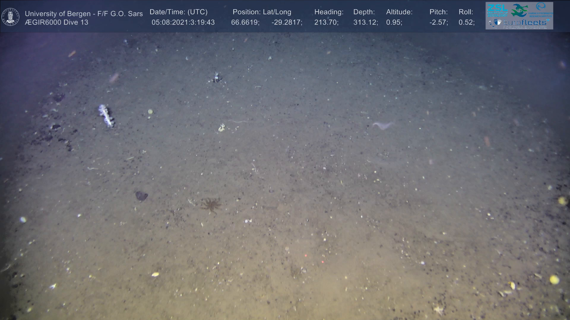Click the University of Bergen - F/F G.O. Sars text

[84, 14]
